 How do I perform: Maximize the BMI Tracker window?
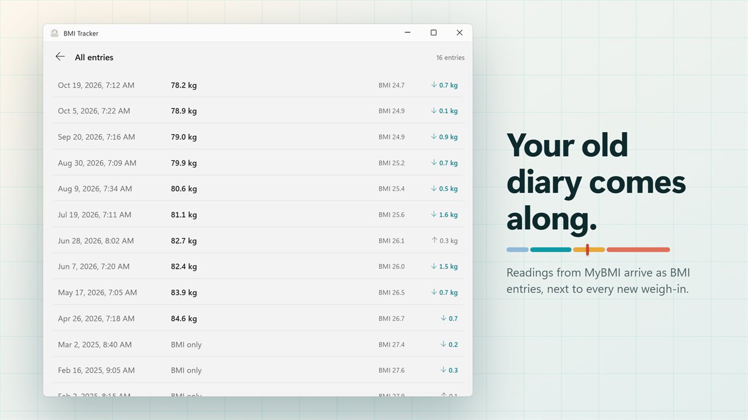click(434, 33)
